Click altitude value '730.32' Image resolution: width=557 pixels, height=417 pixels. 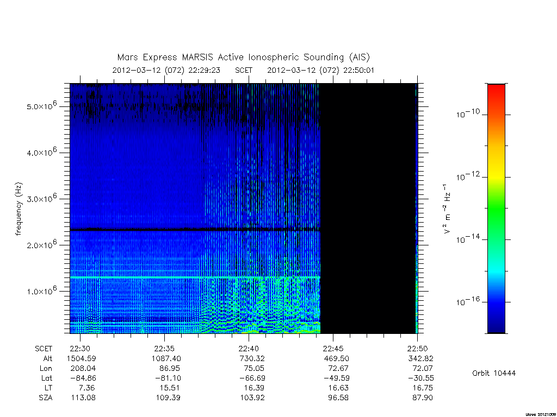[x=252, y=358]
